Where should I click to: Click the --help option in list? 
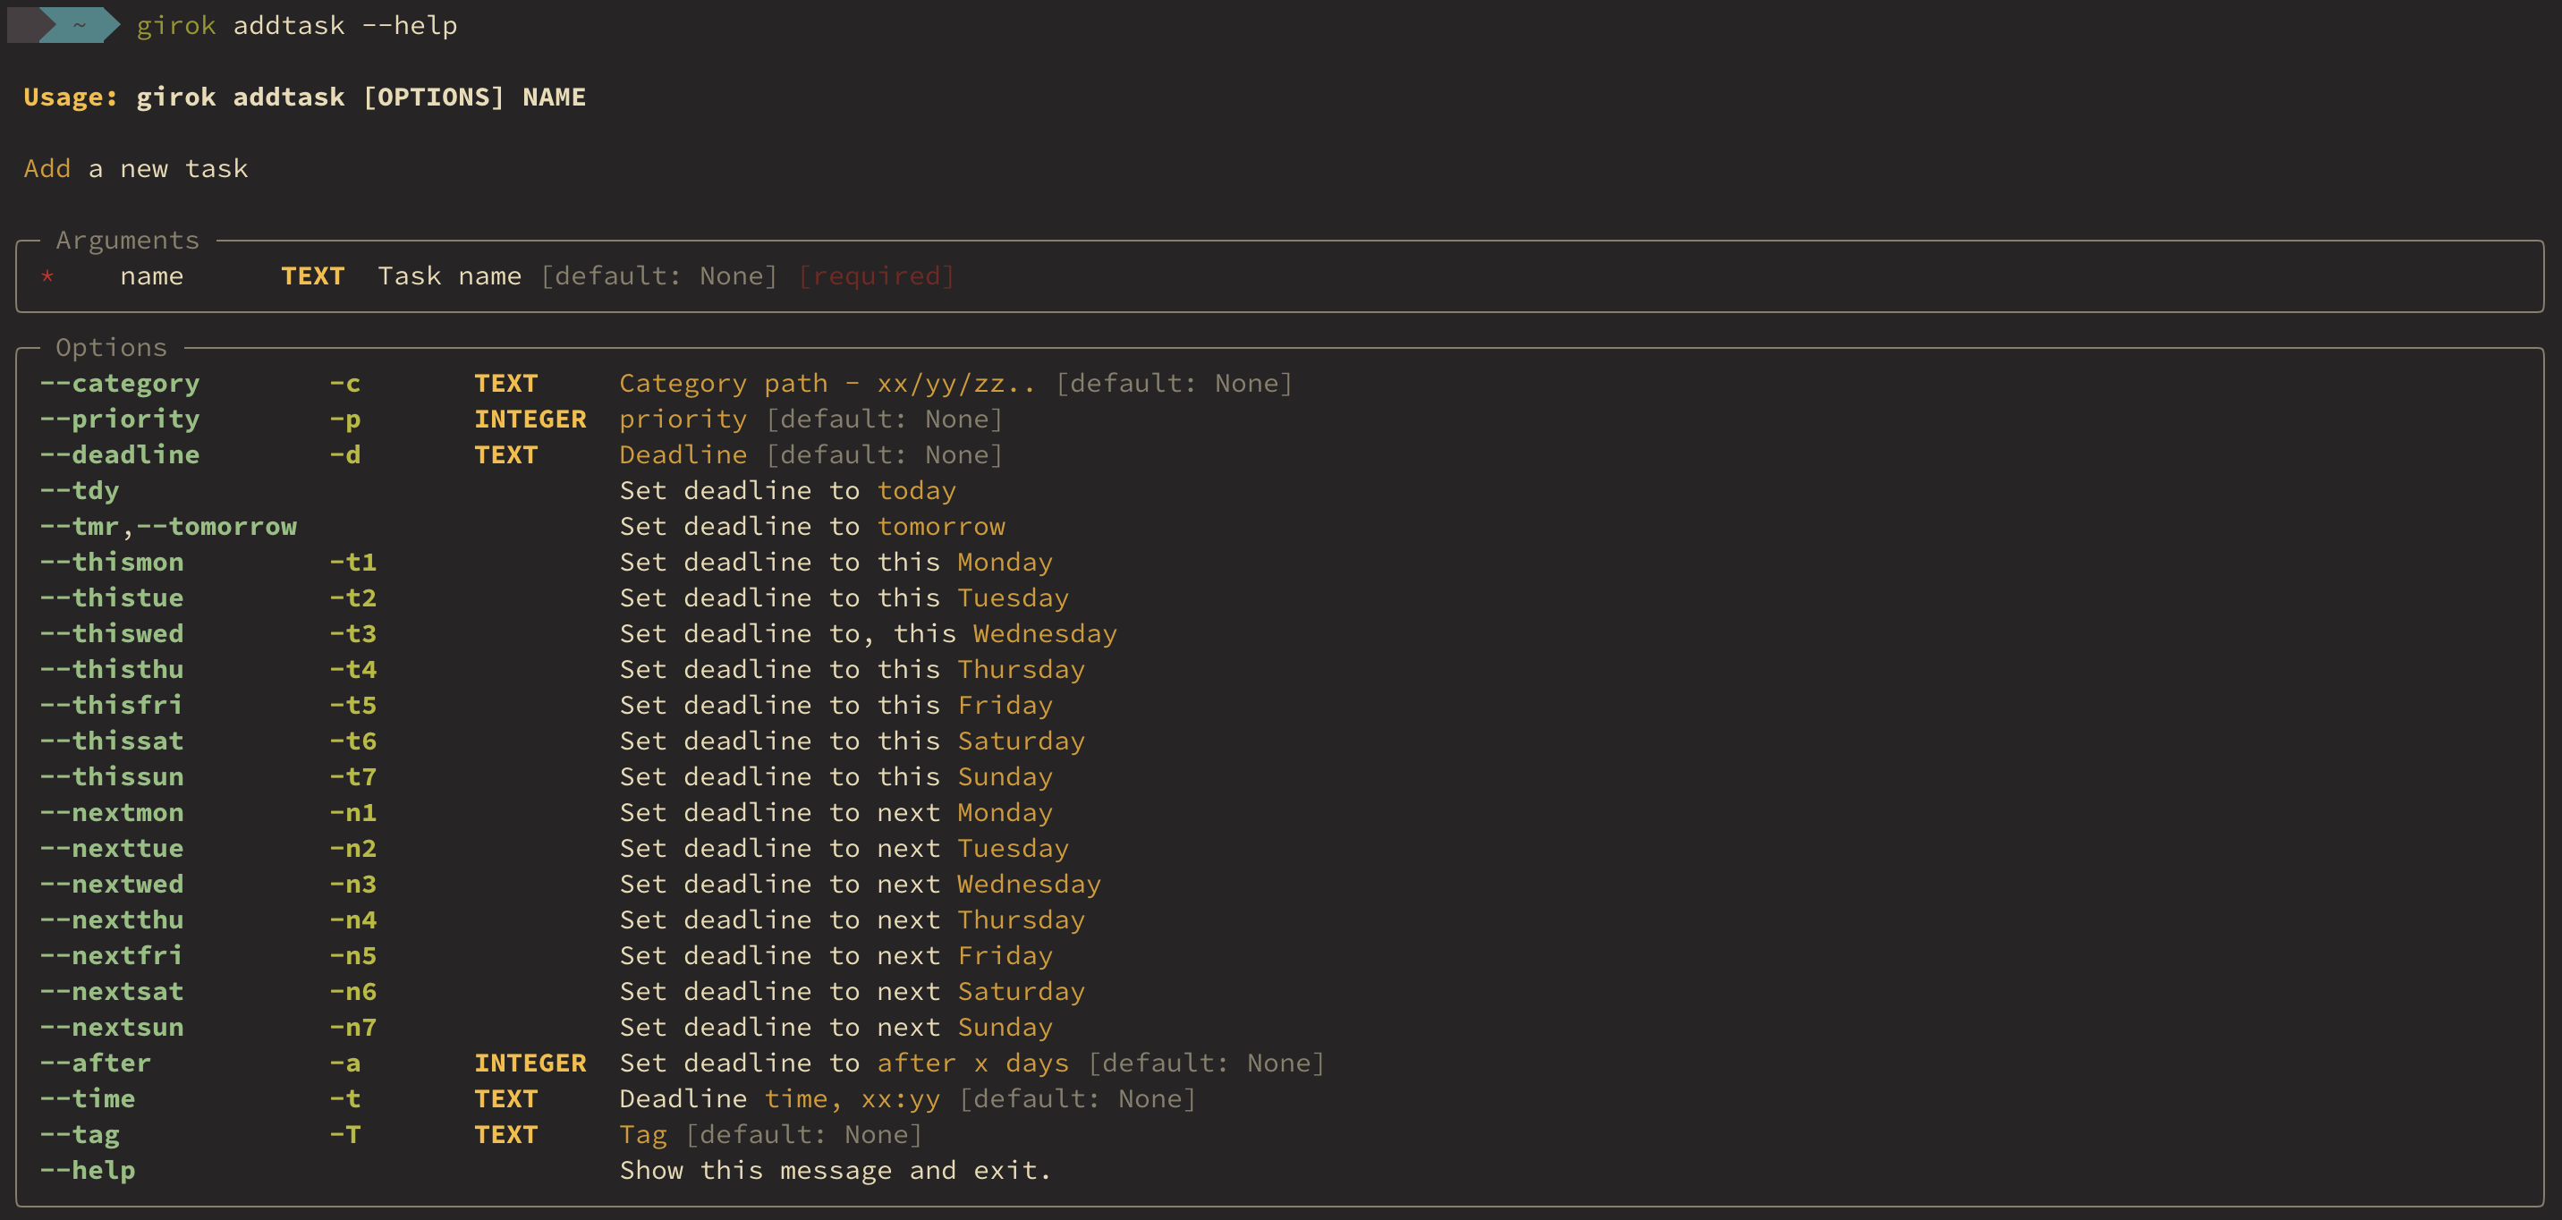88,1172
